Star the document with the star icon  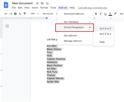37,3
